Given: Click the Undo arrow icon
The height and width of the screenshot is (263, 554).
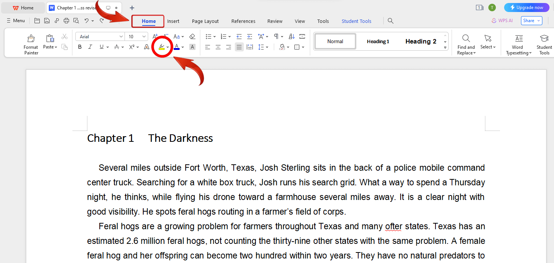Looking at the screenshot, I should point(87,21).
